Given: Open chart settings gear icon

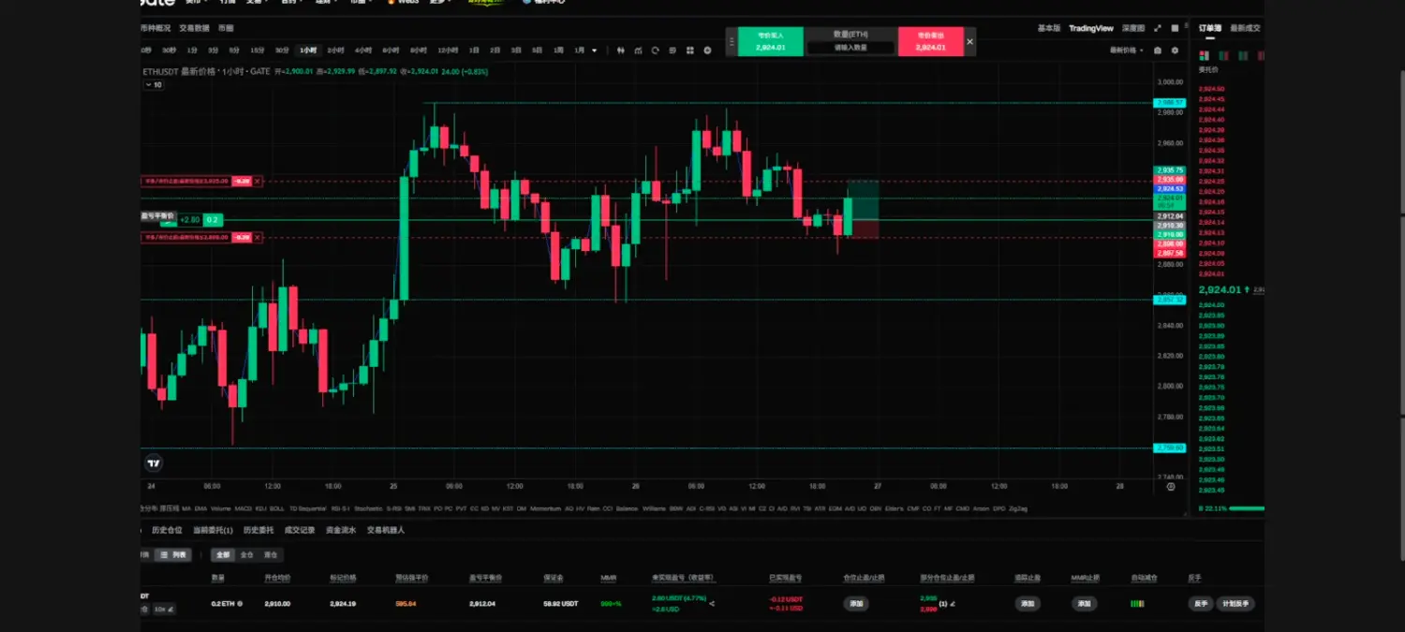Looking at the screenshot, I should (1175, 51).
